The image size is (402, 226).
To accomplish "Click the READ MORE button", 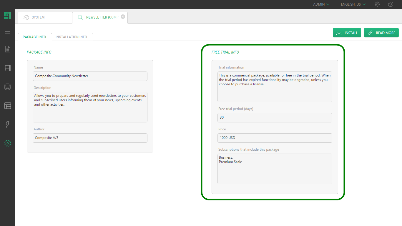I will point(381,33).
